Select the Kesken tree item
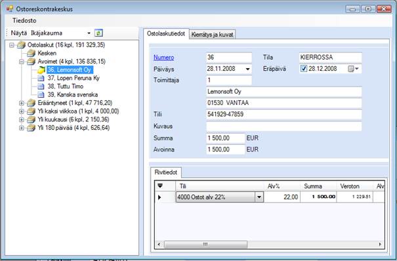Image resolution: width=397 pixels, height=261 pixels. pos(47,53)
